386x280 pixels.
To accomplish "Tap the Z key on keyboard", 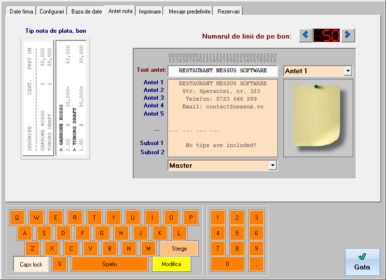I will coord(32,249).
